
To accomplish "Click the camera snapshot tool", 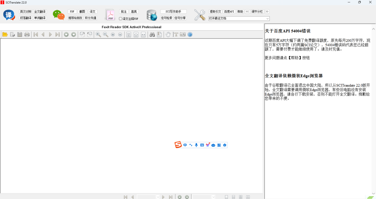I will (183, 34).
